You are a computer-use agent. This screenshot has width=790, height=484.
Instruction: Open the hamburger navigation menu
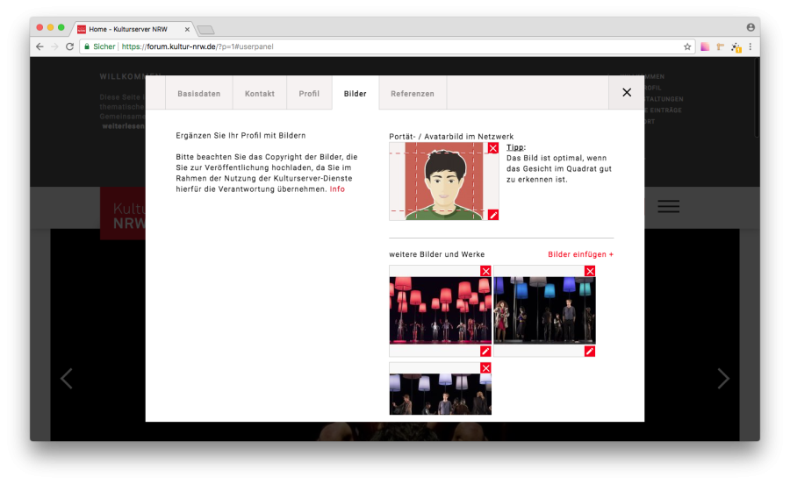pyautogui.click(x=669, y=206)
